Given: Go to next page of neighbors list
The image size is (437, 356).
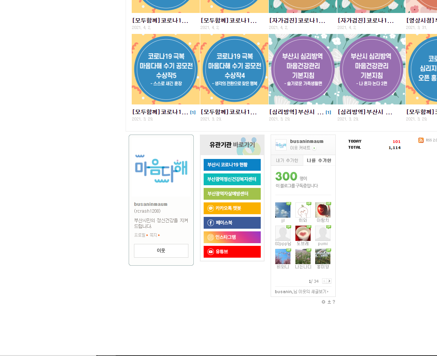Looking at the screenshot, I should click(x=329, y=281).
